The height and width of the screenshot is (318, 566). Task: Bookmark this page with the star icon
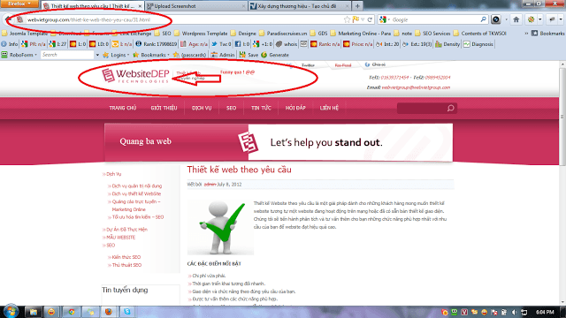click(x=347, y=19)
